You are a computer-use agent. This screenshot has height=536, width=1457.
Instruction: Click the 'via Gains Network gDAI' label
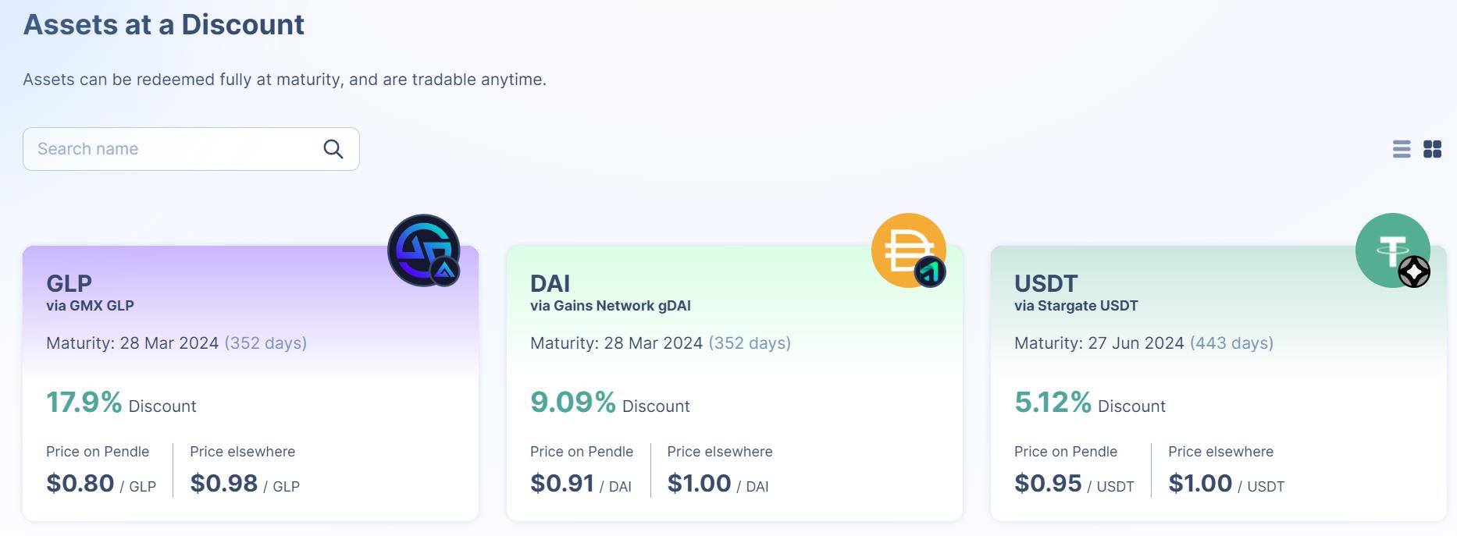pyautogui.click(x=610, y=306)
